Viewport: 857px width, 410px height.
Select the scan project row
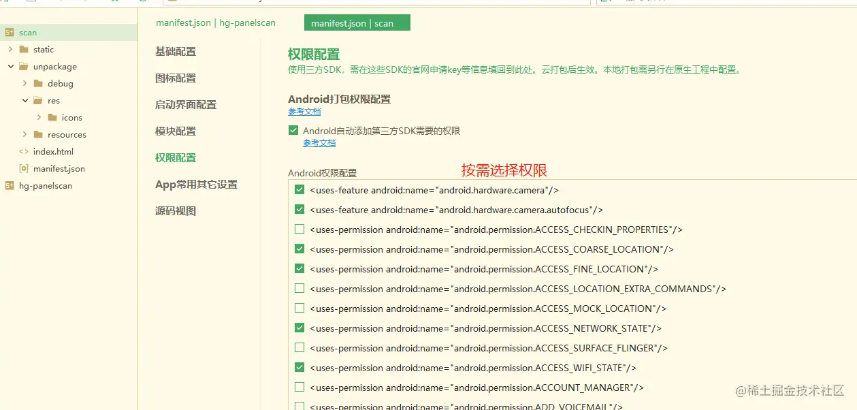click(68, 33)
